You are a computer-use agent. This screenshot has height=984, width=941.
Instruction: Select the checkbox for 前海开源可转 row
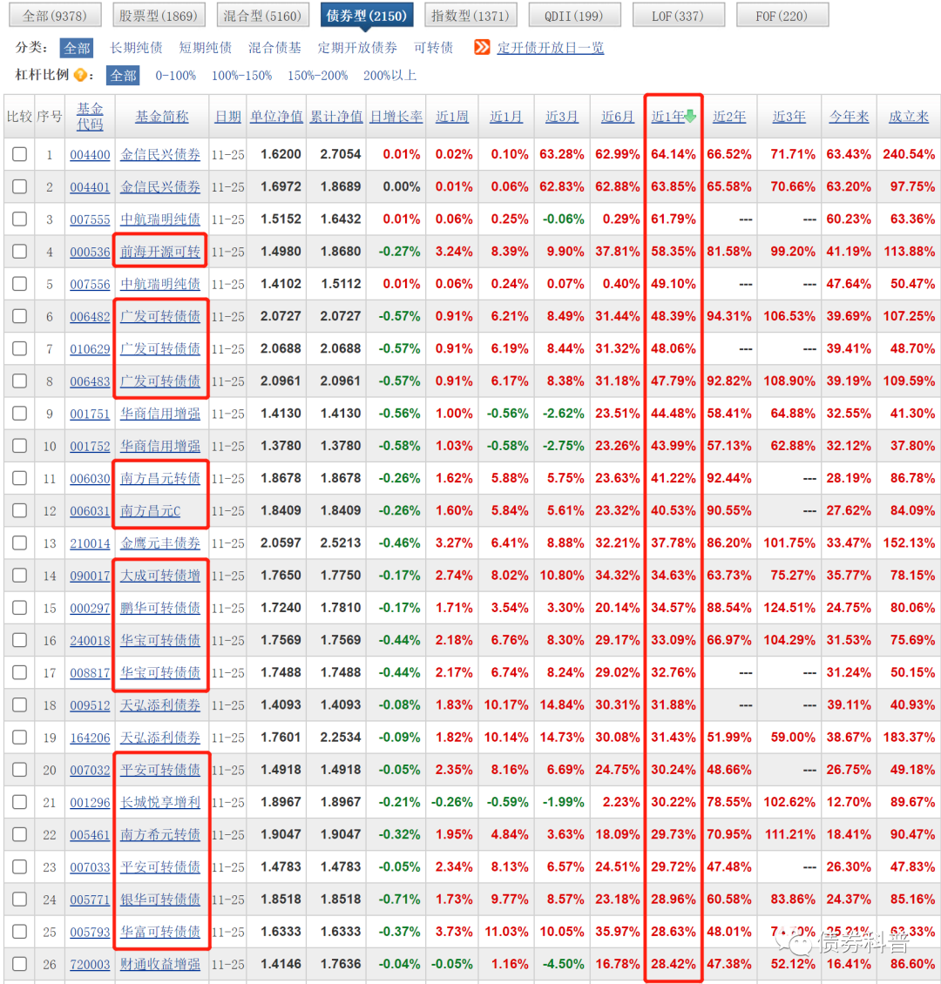[19, 252]
